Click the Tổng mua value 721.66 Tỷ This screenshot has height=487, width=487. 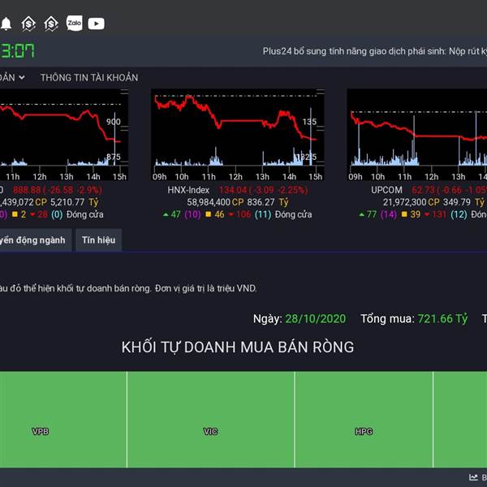pyautogui.click(x=442, y=319)
